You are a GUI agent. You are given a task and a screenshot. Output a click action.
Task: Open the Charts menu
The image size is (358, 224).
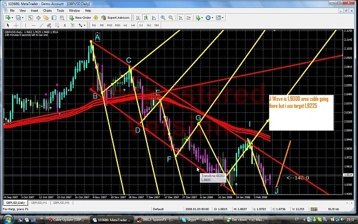(x=48, y=10)
